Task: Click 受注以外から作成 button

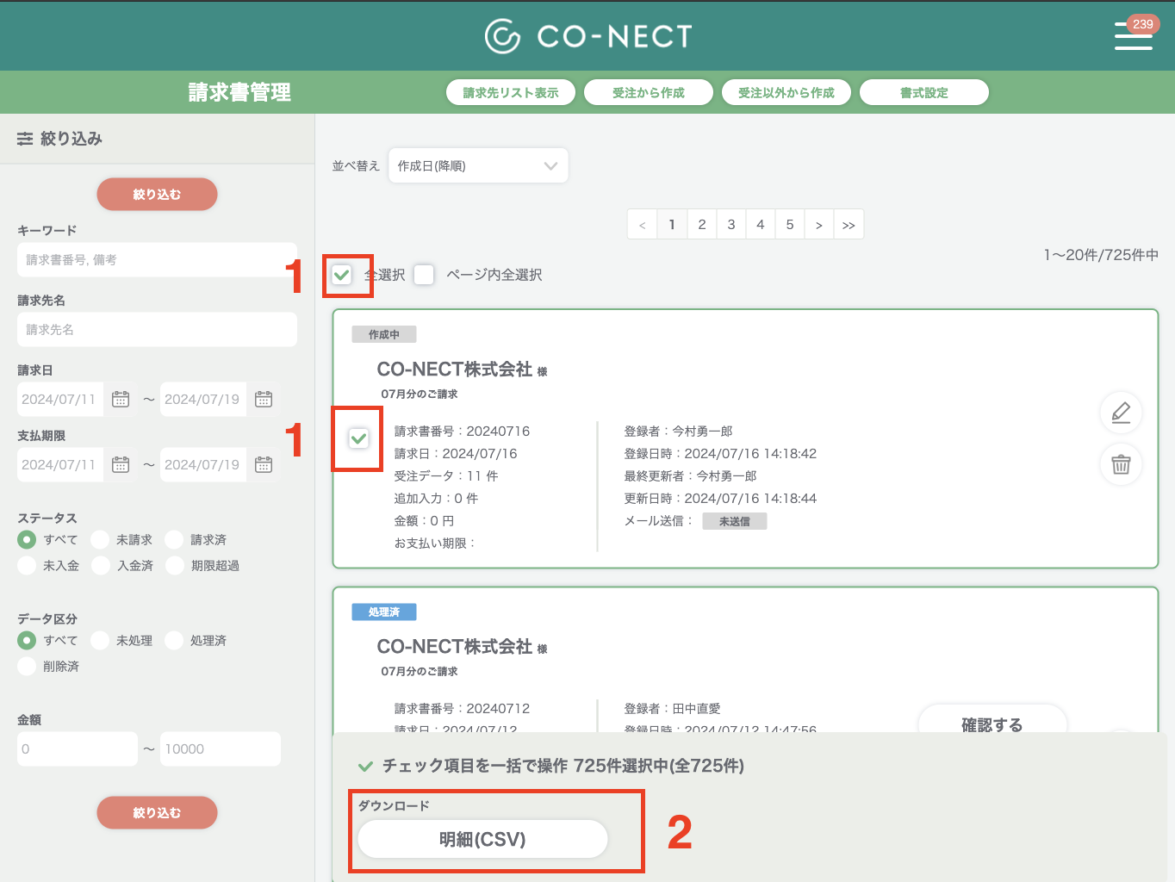Action: 786,92
